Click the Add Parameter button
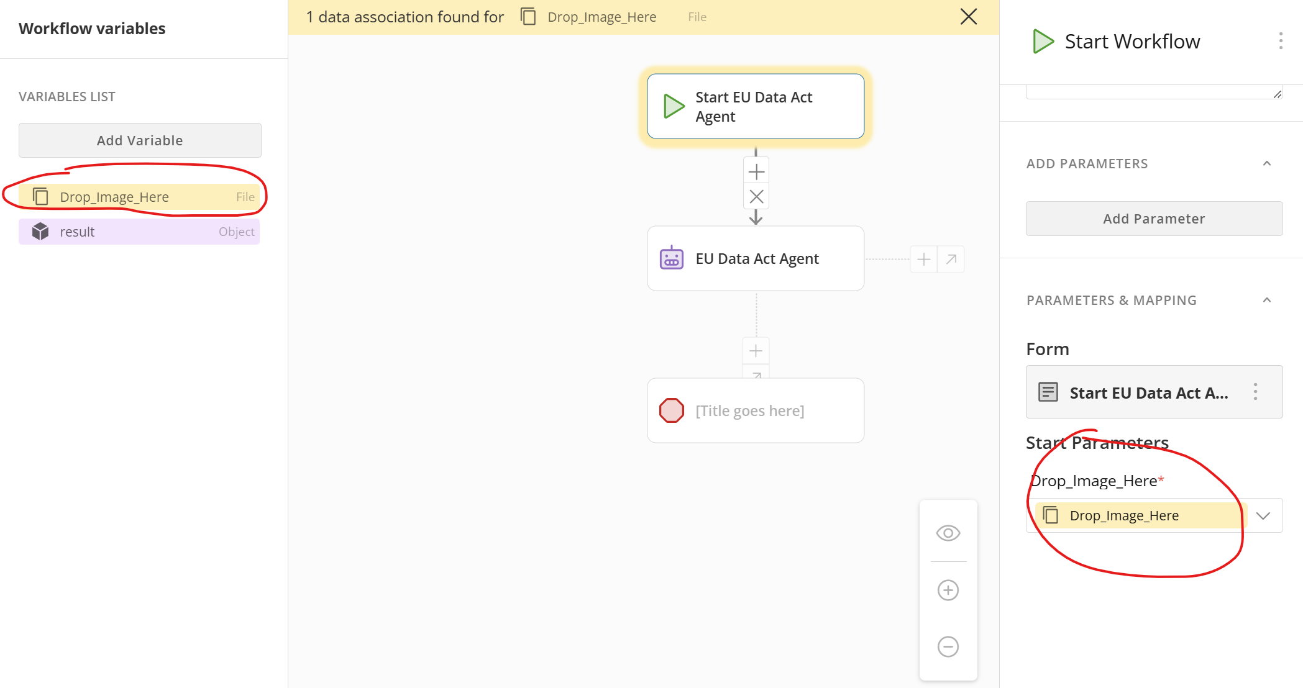Screen dimensions: 1303x688 click(x=1154, y=219)
